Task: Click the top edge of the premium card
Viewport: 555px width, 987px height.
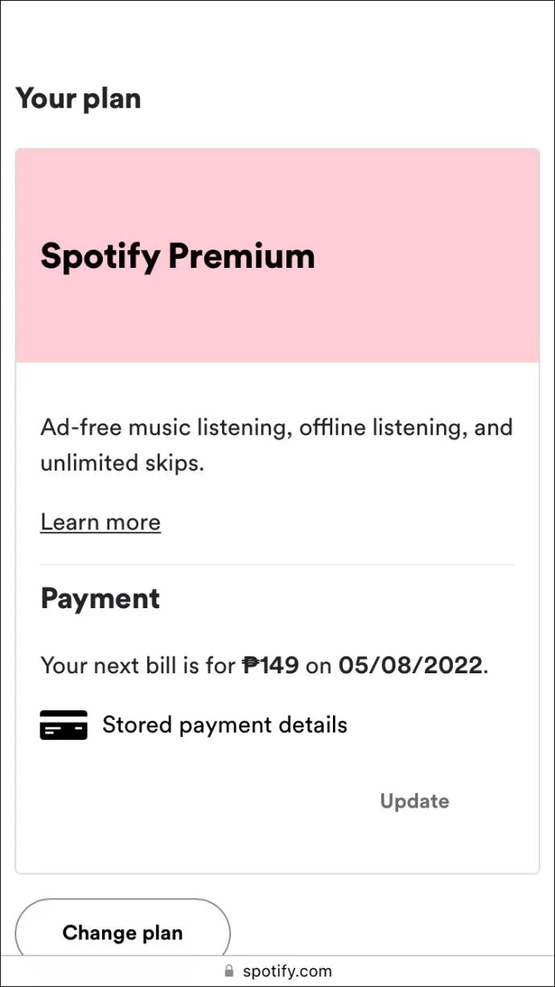Action: [277, 148]
